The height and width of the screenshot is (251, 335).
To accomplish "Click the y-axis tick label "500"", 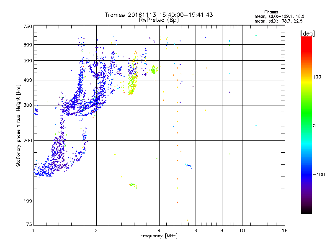I will (x=28, y=61).
